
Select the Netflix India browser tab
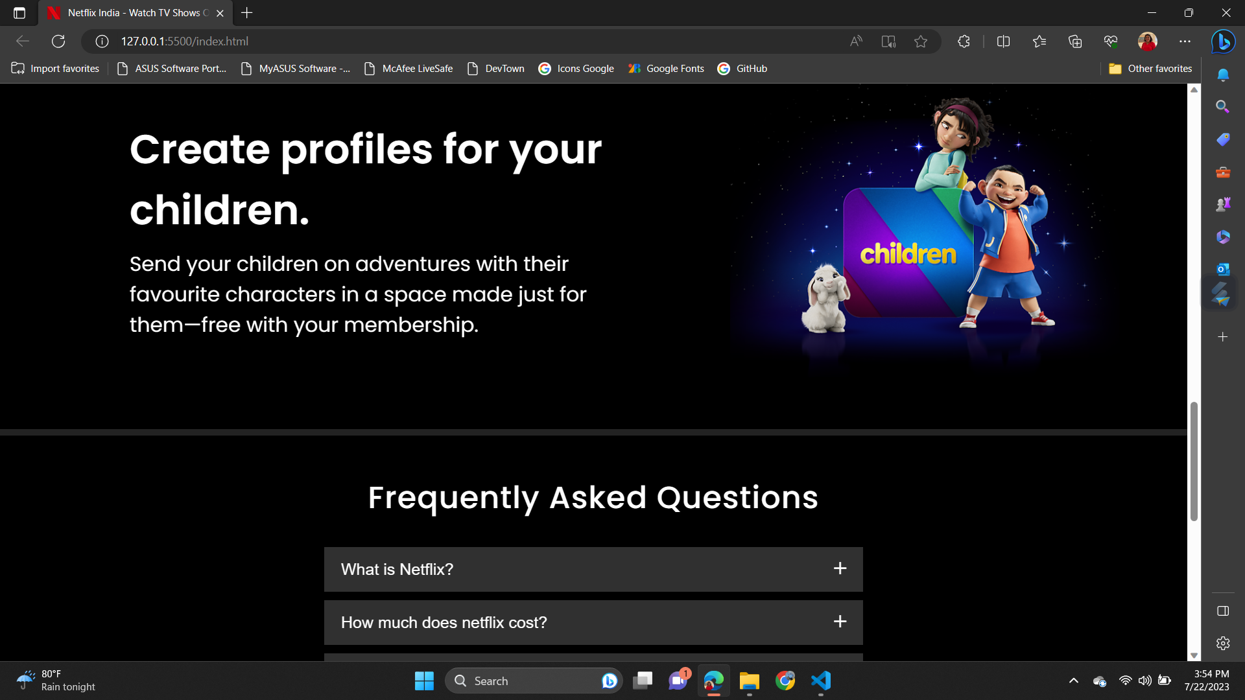coord(126,12)
